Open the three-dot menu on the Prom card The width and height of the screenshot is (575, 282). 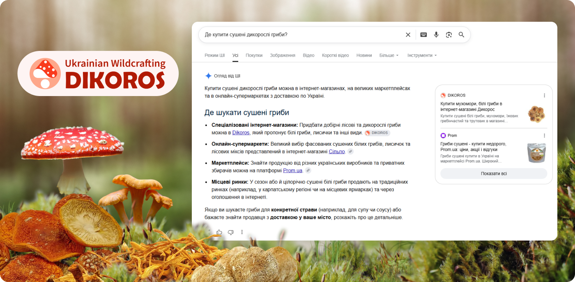click(x=545, y=135)
